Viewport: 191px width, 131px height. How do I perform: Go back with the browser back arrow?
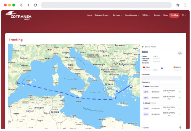click(x=22, y=5)
